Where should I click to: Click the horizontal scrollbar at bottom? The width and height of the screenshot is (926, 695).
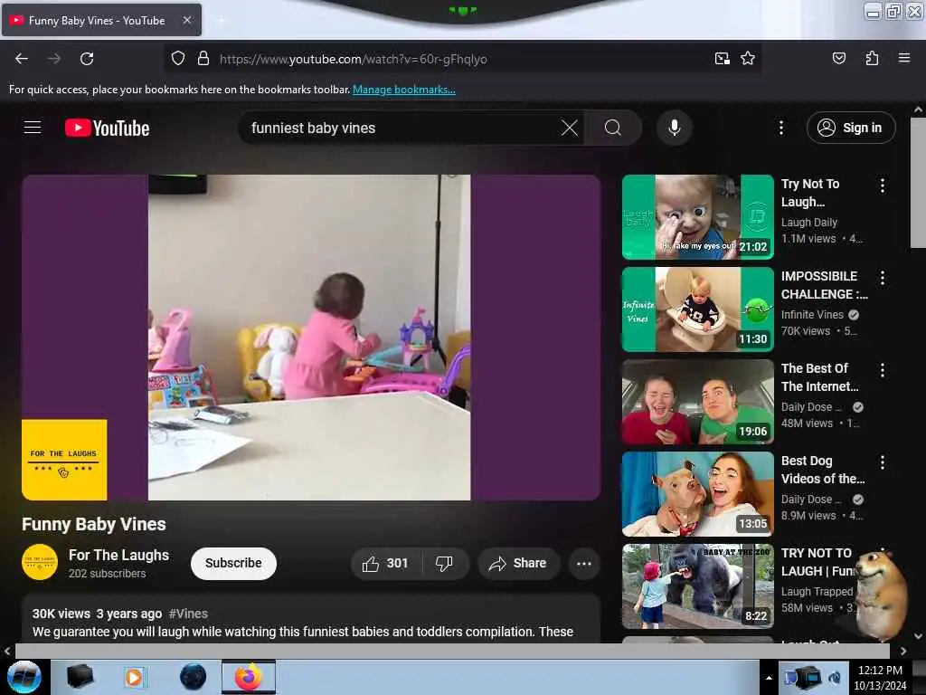(452, 651)
